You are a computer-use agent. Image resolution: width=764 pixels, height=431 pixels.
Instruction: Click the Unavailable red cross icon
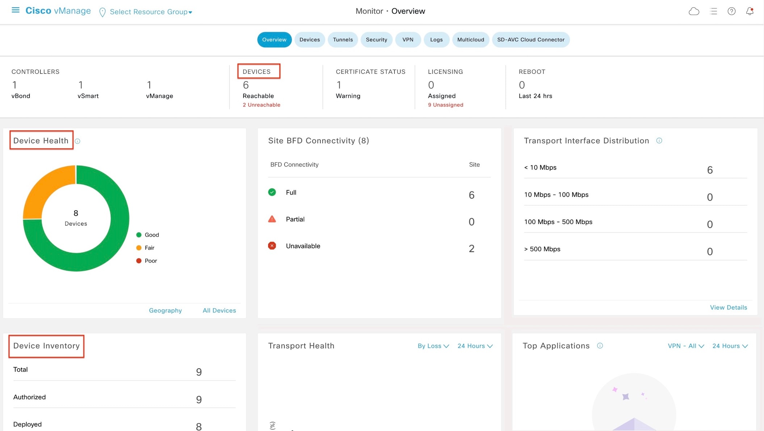pyautogui.click(x=272, y=246)
